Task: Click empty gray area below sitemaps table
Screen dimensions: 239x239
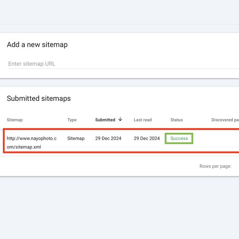Action: coord(119,207)
